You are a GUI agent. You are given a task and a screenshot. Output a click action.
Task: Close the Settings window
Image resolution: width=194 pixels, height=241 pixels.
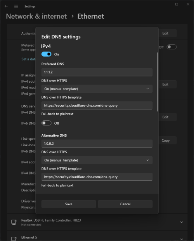point(188,4)
